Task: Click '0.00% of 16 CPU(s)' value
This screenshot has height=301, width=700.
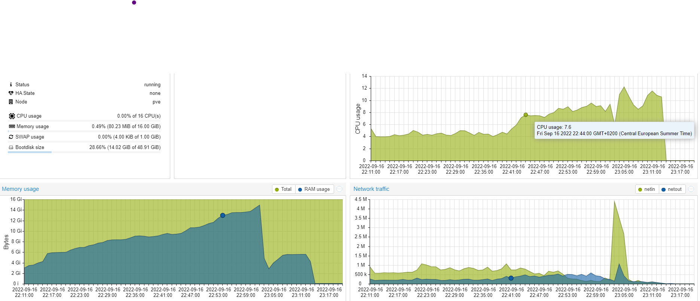Action: pyautogui.click(x=139, y=116)
